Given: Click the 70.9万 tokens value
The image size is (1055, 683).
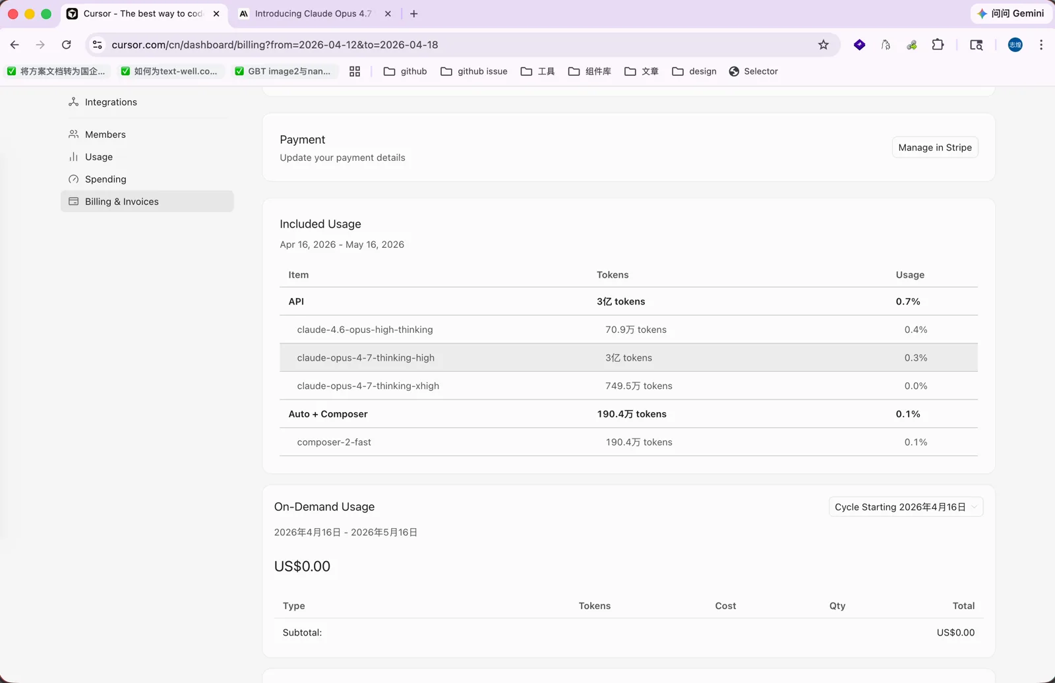Looking at the screenshot, I should coord(636,330).
